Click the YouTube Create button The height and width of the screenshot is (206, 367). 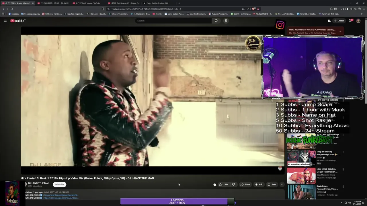(x=339, y=21)
